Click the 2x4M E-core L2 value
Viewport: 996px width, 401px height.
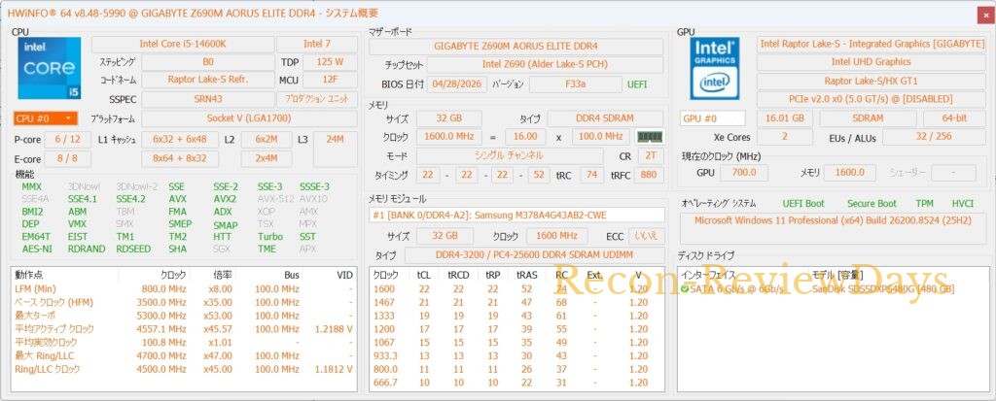click(267, 158)
